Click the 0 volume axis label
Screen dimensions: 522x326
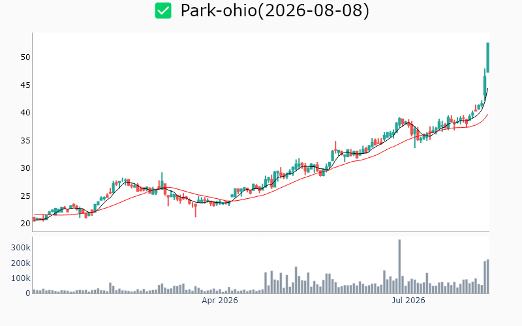click(28, 293)
